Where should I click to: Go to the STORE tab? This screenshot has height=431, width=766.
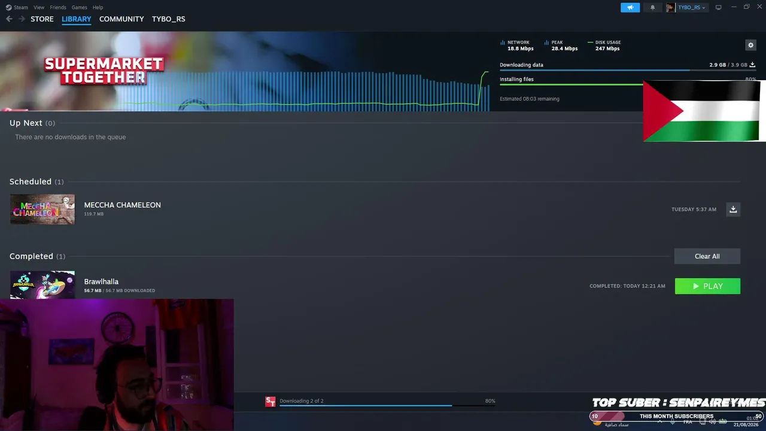pyautogui.click(x=42, y=19)
